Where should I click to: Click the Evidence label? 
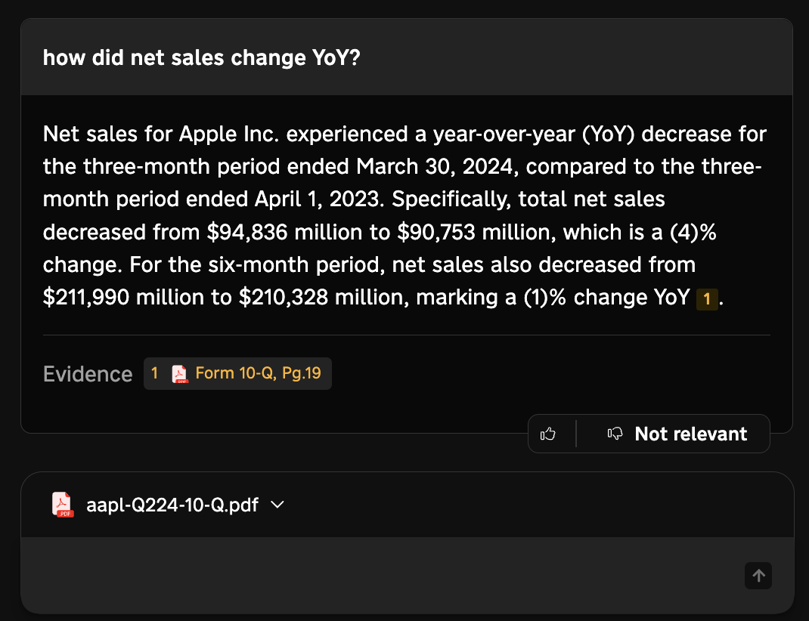tap(88, 374)
